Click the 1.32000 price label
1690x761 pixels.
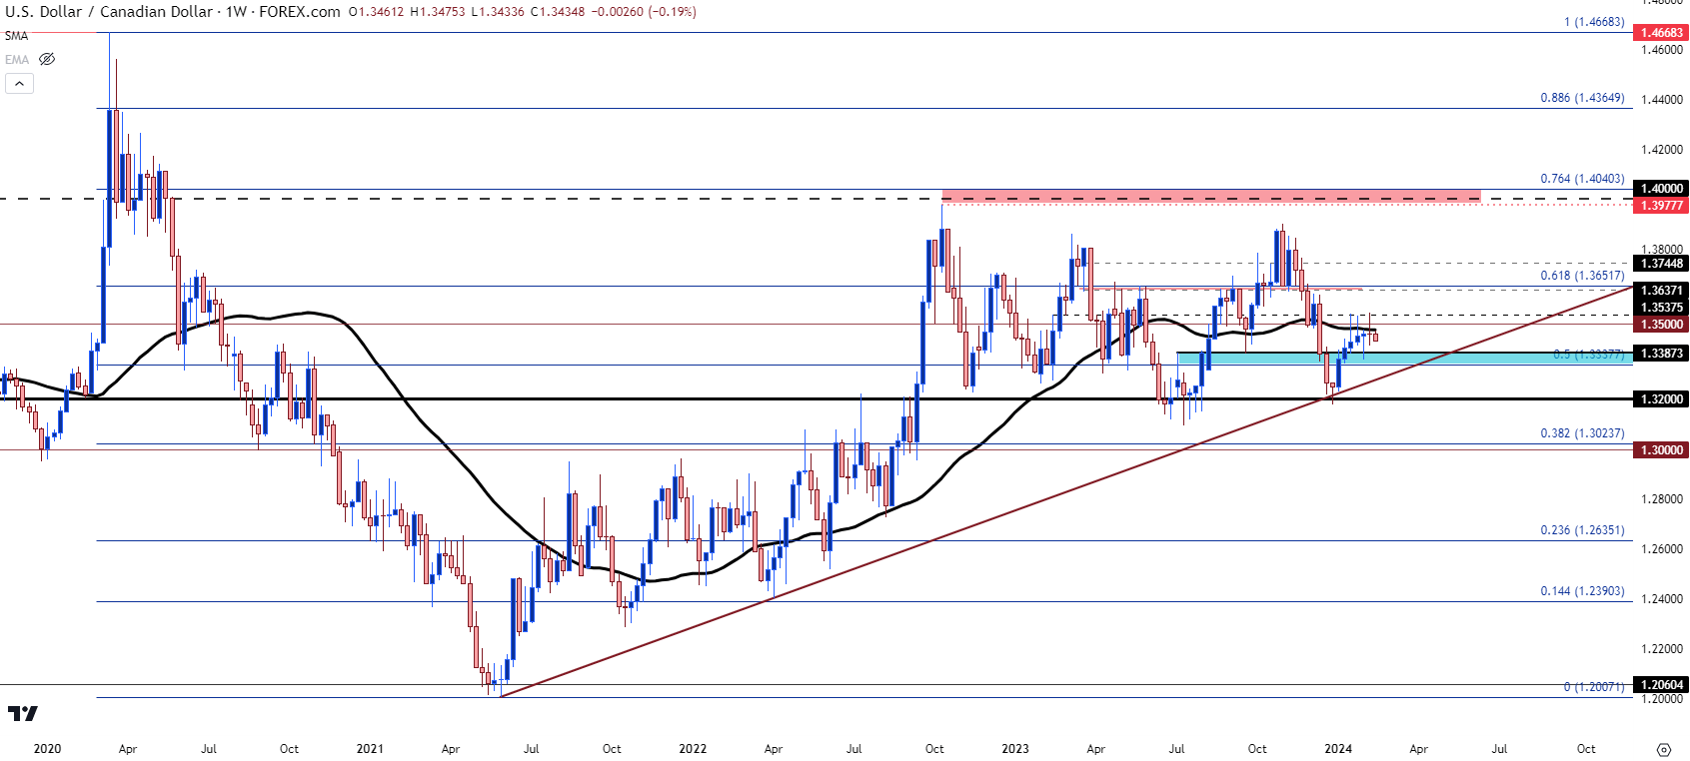coord(1661,398)
